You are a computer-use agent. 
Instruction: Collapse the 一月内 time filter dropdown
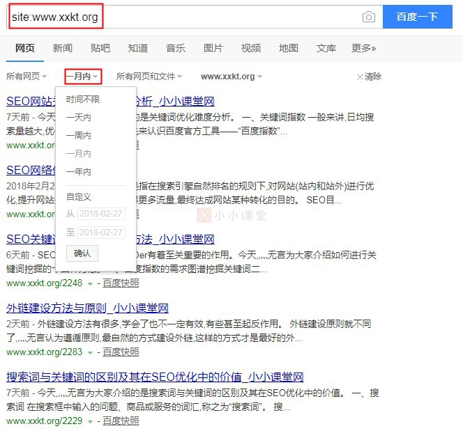point(83,77)
